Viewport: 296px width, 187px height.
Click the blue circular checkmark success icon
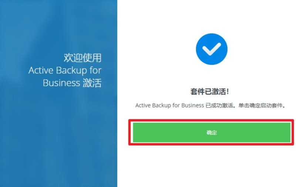(x=212, y=49)
